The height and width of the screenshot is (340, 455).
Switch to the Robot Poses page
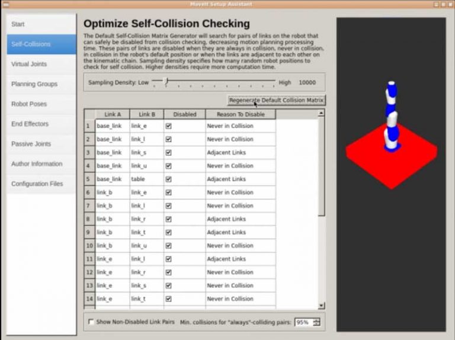pyautogui.click(x=41, y=104)
